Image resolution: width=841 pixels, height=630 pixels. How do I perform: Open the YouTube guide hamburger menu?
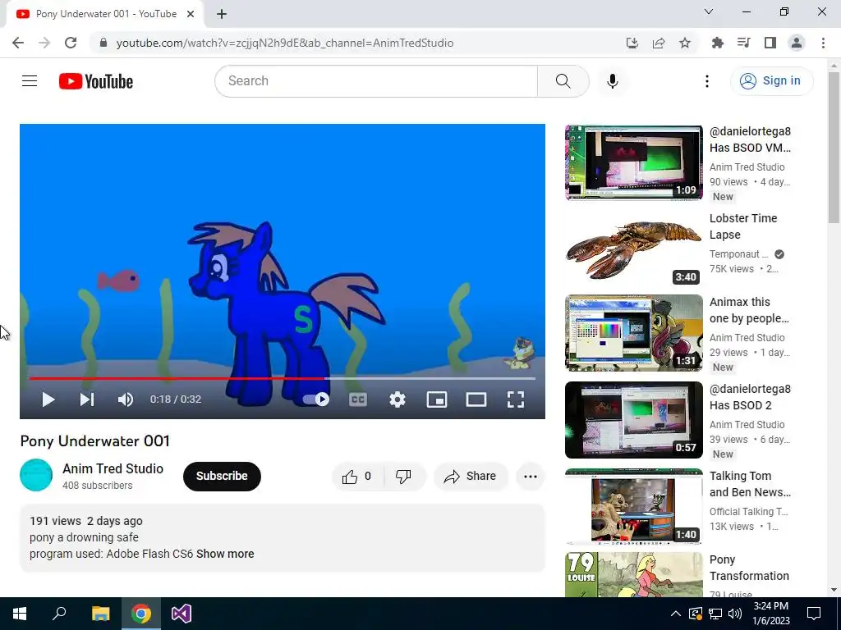pyautogui.click(x=30, y=81)
